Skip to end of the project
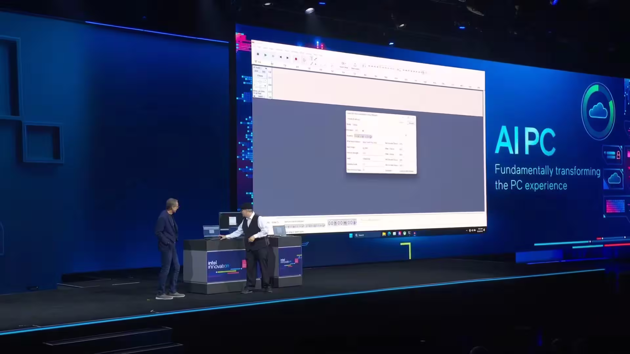630x354 pixels. pos(287,58)
